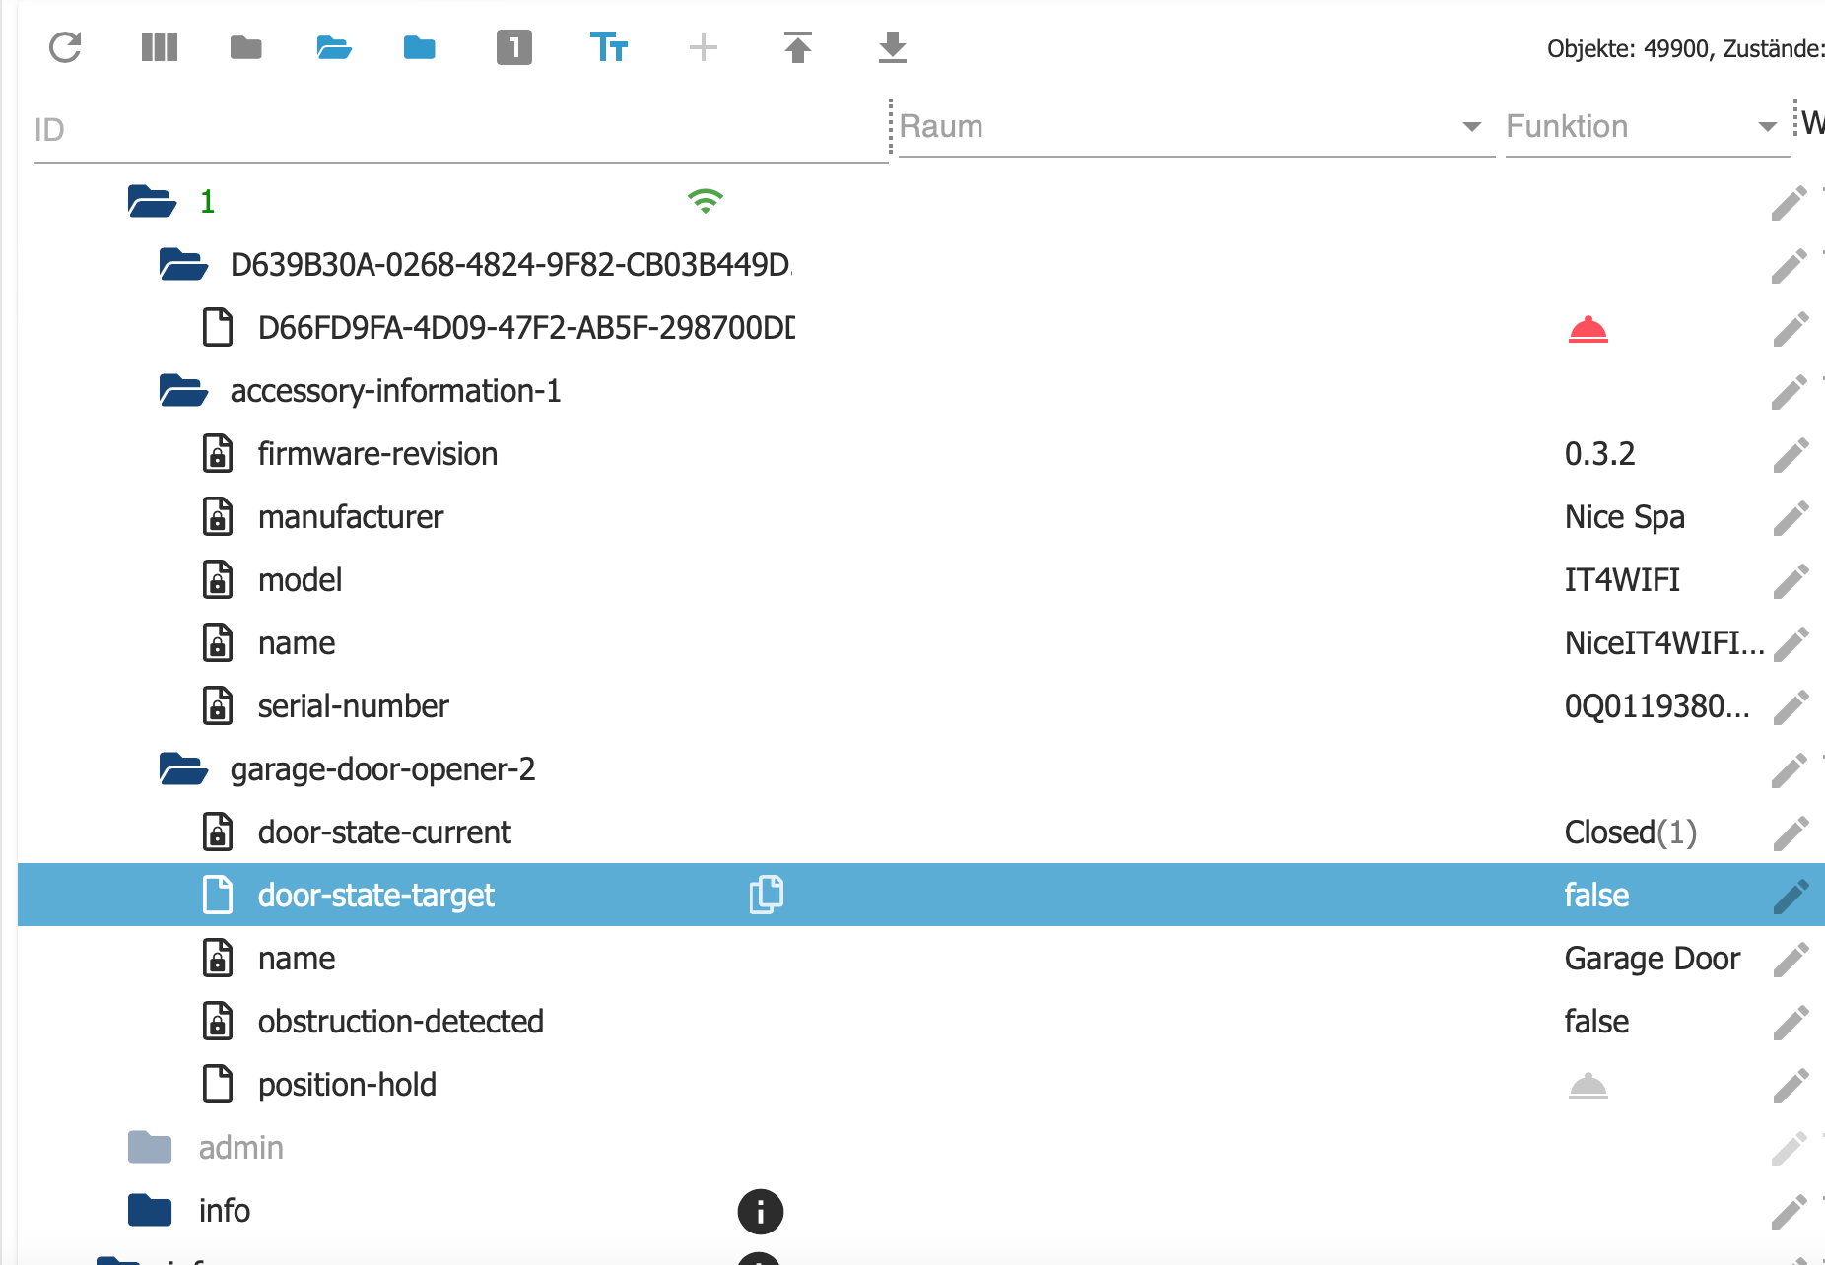
Task: Click the 0.3.2 firmware value
Action: pyautogui.click(x=1599, y=453)
